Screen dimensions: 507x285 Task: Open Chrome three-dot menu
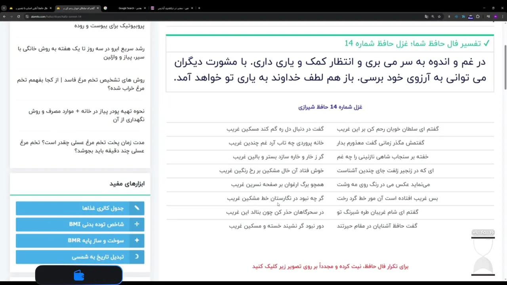click(503, 17)
